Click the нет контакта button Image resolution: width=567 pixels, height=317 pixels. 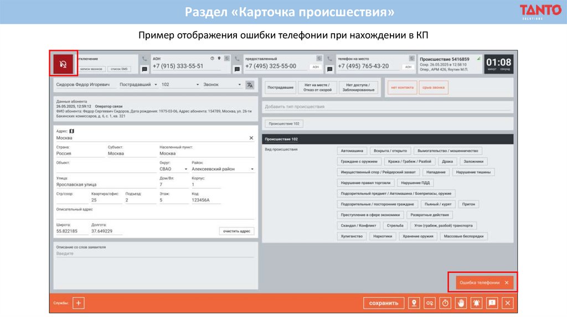click(402, 87)
